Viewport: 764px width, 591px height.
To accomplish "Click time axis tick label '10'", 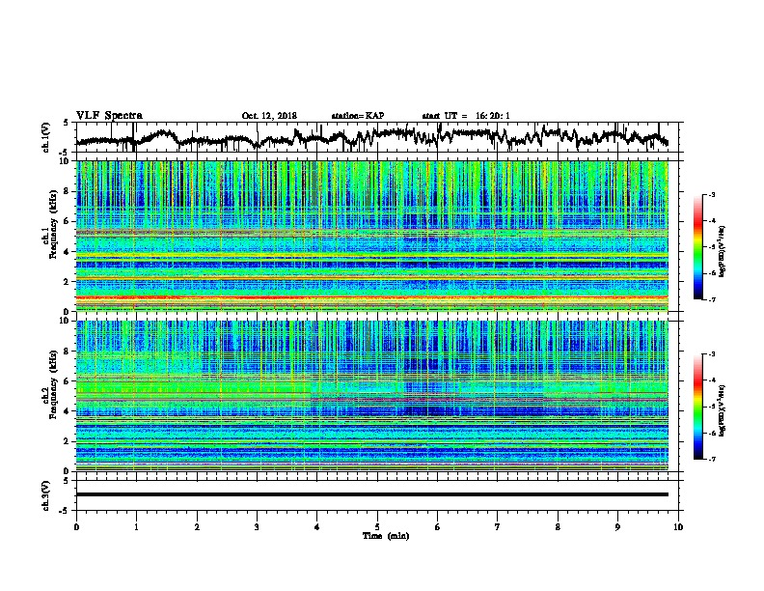I will [678, 526].
